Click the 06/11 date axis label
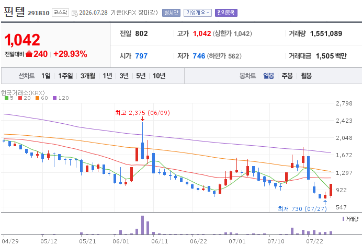Screen dimensions: 362x247 pyautogui.click(x=160, y=241)
